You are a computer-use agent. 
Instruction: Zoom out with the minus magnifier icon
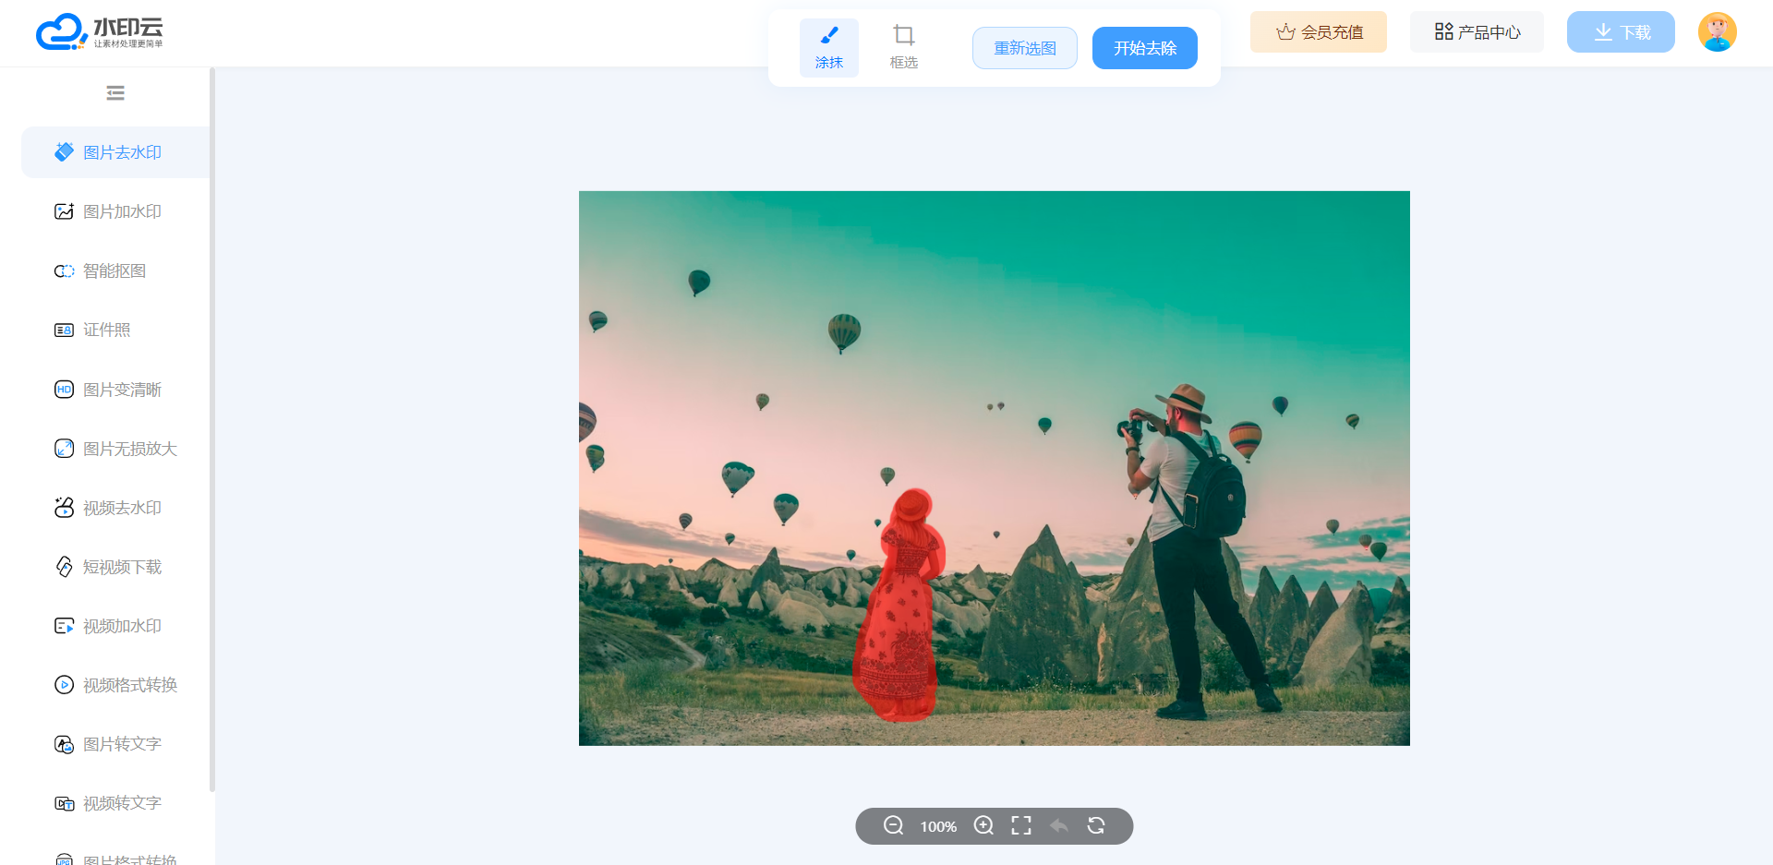pyautogui.click(x=893, y=825)
